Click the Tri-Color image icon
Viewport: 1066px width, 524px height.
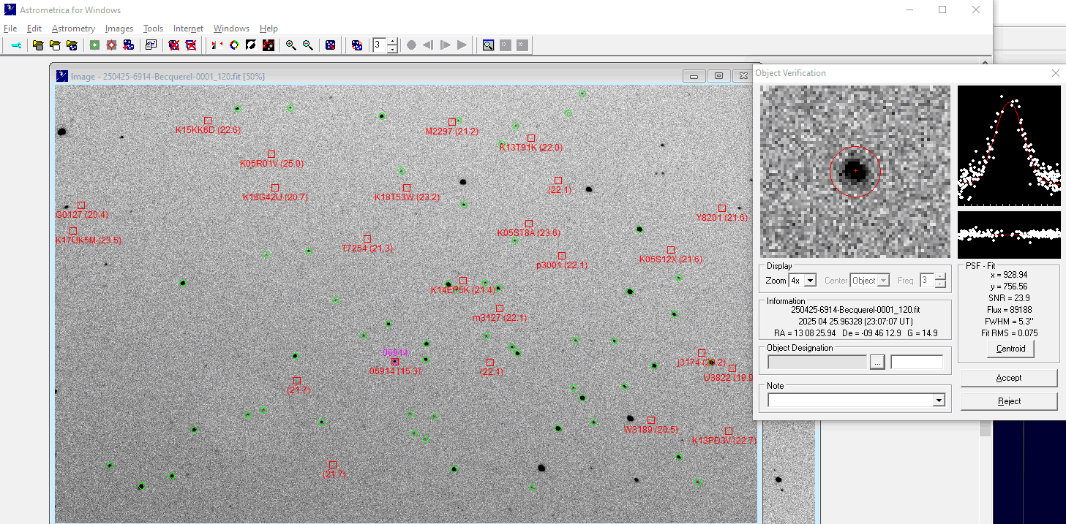point(234,45)
